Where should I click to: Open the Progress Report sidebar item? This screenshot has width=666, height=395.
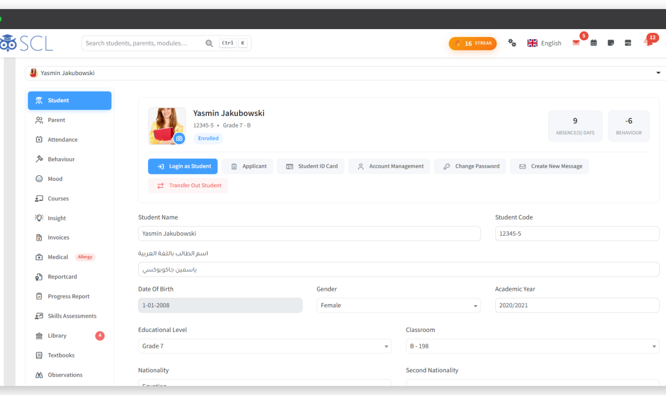tap(69, 297)
